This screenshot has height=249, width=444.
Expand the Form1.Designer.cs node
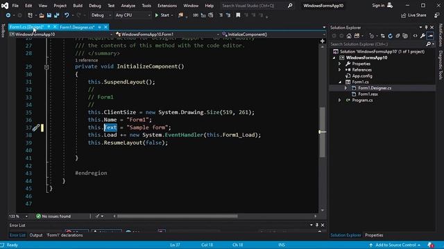point(345,88)
